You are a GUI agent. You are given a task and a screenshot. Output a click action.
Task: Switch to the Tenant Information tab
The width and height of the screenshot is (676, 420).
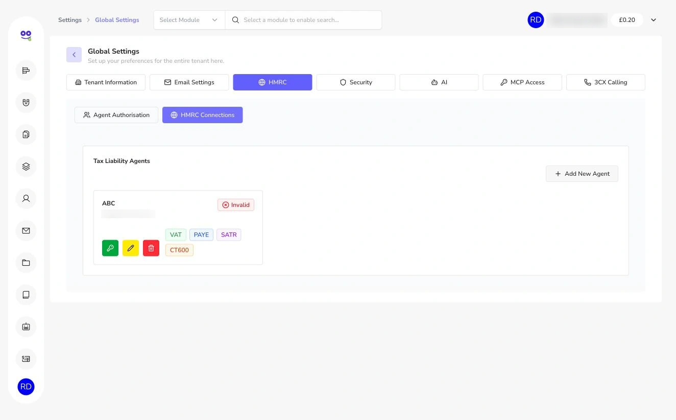pyautogui.click(x=106, y=82)
